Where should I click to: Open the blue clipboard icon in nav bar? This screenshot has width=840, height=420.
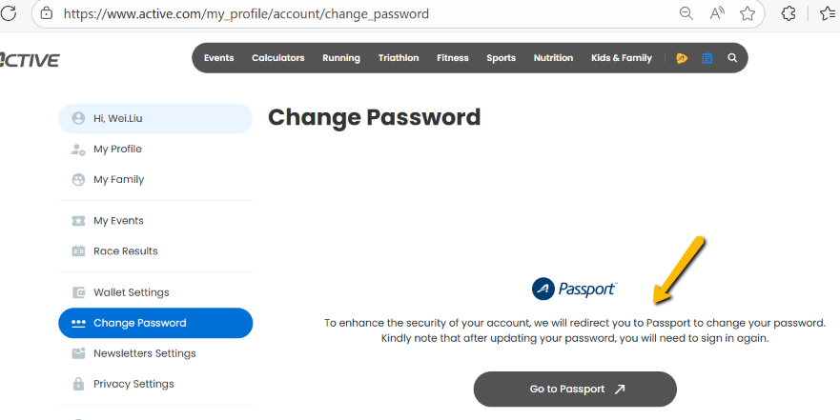[x=707, y=58]
